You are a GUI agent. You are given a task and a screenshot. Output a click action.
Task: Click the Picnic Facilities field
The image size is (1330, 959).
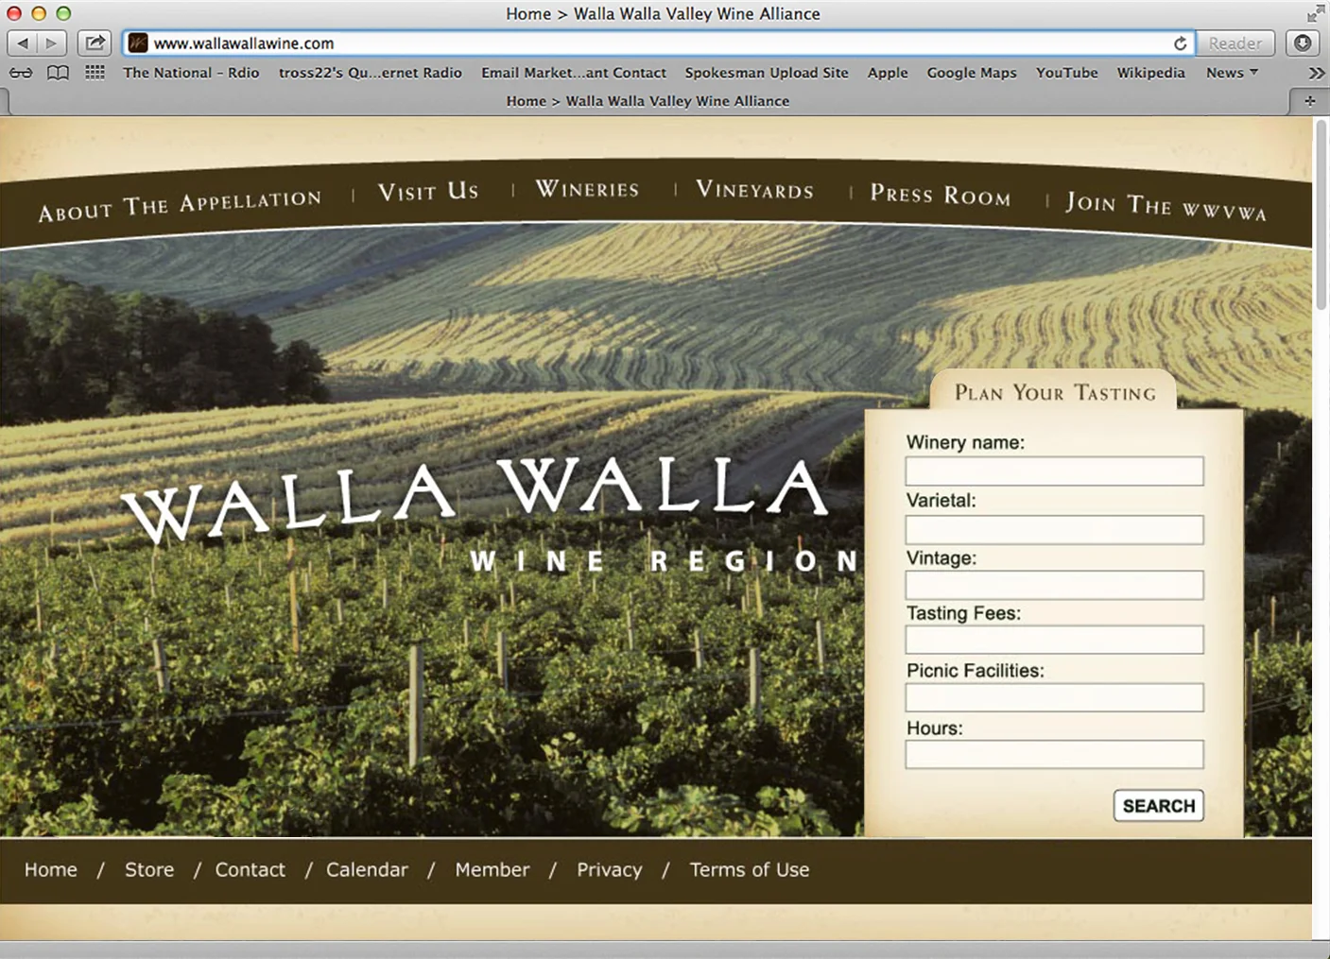tap(1054, 697)
